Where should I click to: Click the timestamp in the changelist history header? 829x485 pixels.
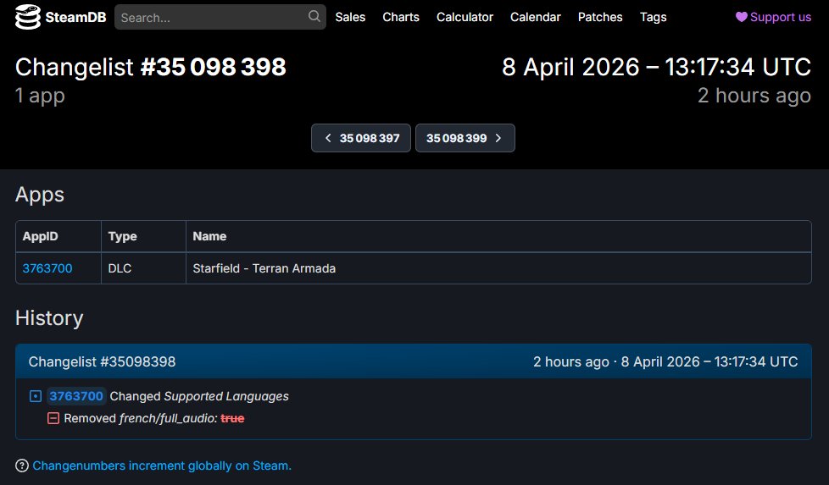(665, 361)
